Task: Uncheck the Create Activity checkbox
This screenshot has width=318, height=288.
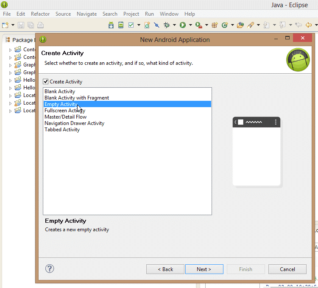Action: coord(46,82)
